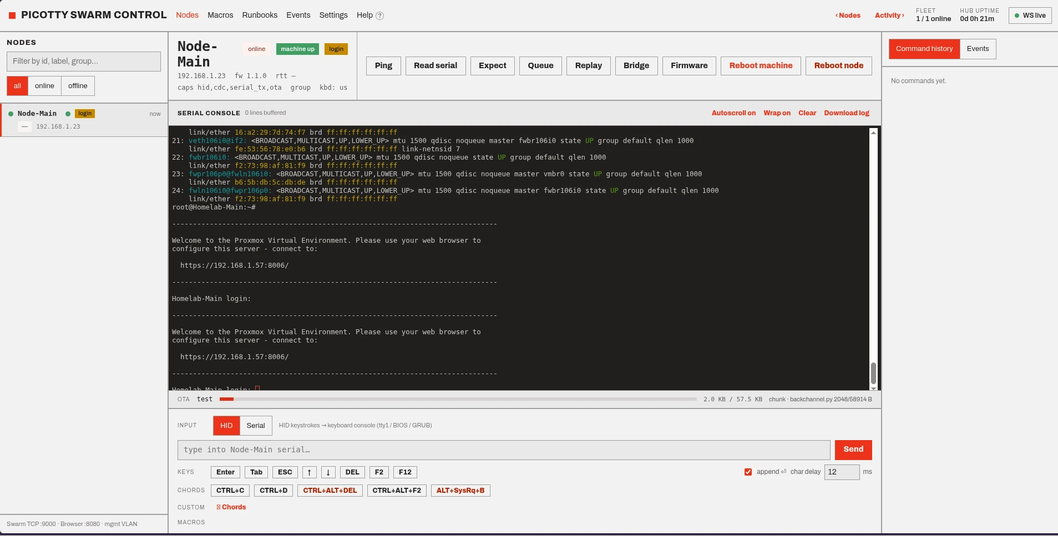Click the down arrow key button
Image resolution: width=1058 pixels, height=536 pixels.
pos(328,472)
